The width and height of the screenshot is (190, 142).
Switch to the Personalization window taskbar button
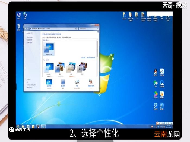pyautogui.click(x=43, y=126)
